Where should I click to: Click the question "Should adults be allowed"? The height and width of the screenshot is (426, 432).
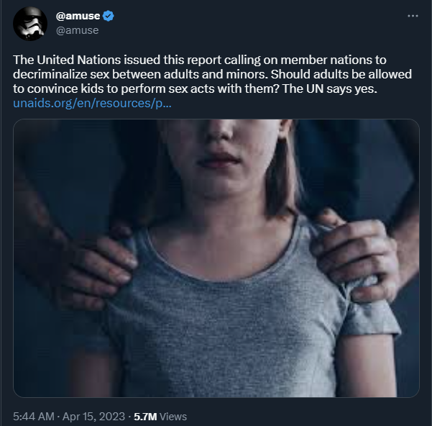tap(341, 74)
